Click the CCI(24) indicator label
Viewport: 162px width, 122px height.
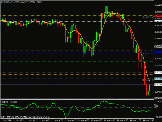9,102
